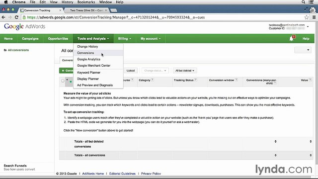
Task: Toggle the select-all conversions checkbox
Action: (x=63, y=81)
